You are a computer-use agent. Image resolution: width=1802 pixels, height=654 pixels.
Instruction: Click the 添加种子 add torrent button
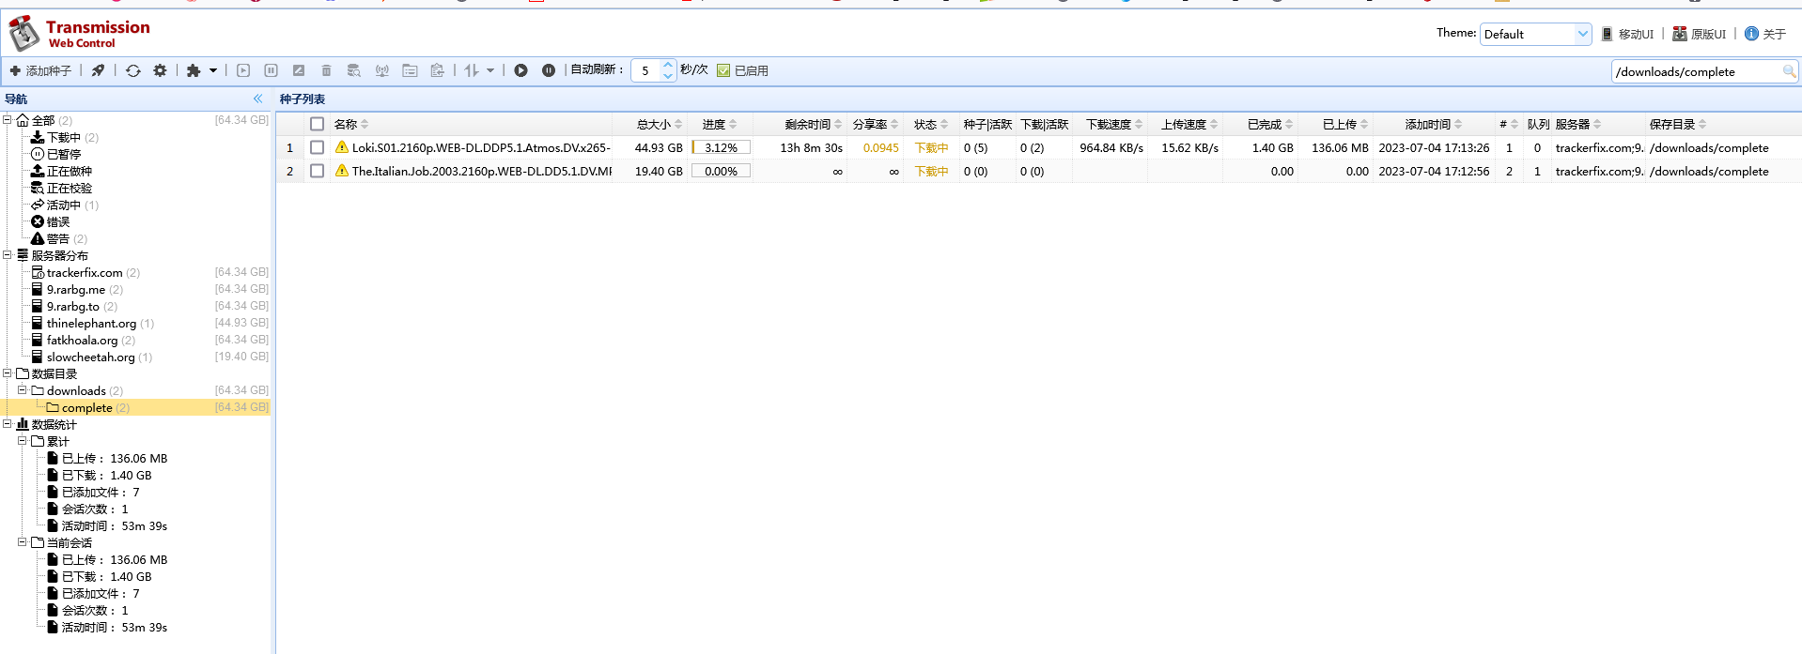point(40,70)
